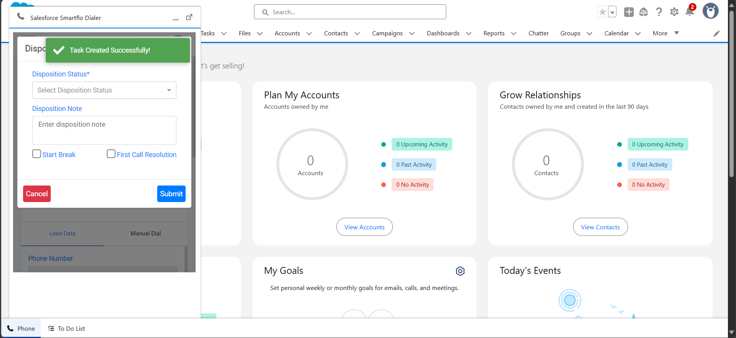The width and height of the screenshot is (736, 338).
Task: Open the notifications bell
Action: point(690,12)
